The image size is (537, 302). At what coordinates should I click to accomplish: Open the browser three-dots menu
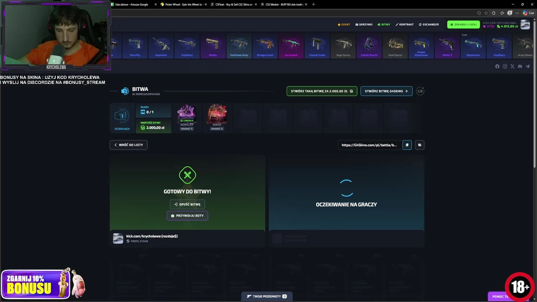[516, 13]
